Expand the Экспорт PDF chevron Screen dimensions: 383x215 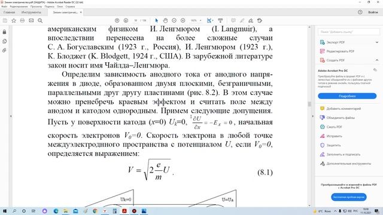pyautogui.click(x=377, y=42)
